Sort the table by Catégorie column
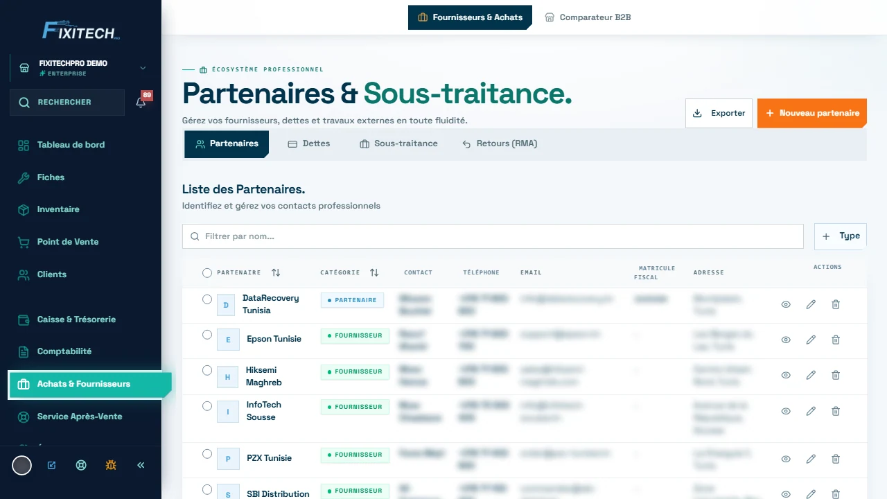Screen dimensions: 887x499 click(x=374, y=272)
